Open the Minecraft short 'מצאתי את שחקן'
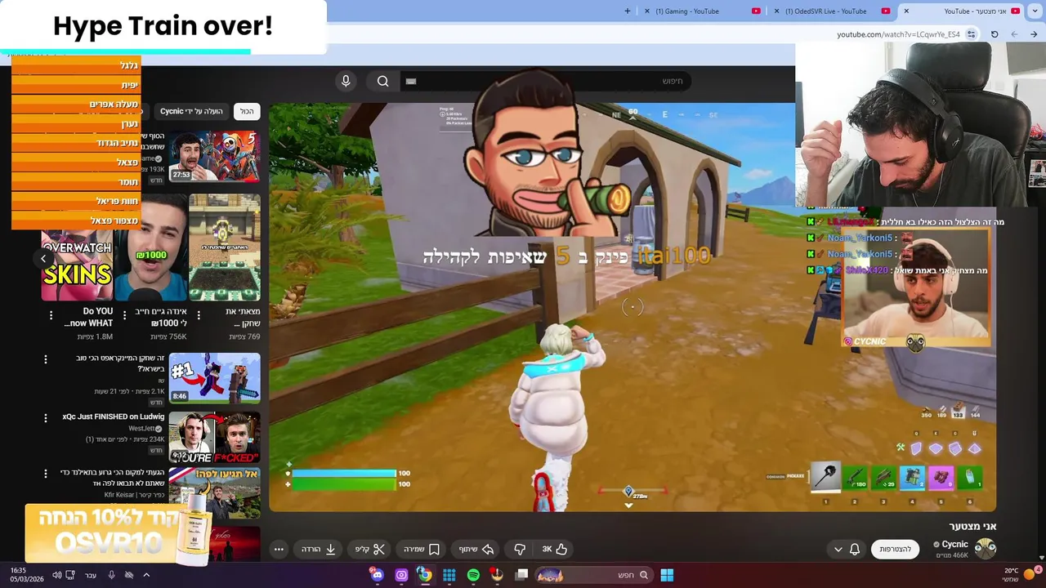The image size is (1046, 588). [x=225, y=247]
